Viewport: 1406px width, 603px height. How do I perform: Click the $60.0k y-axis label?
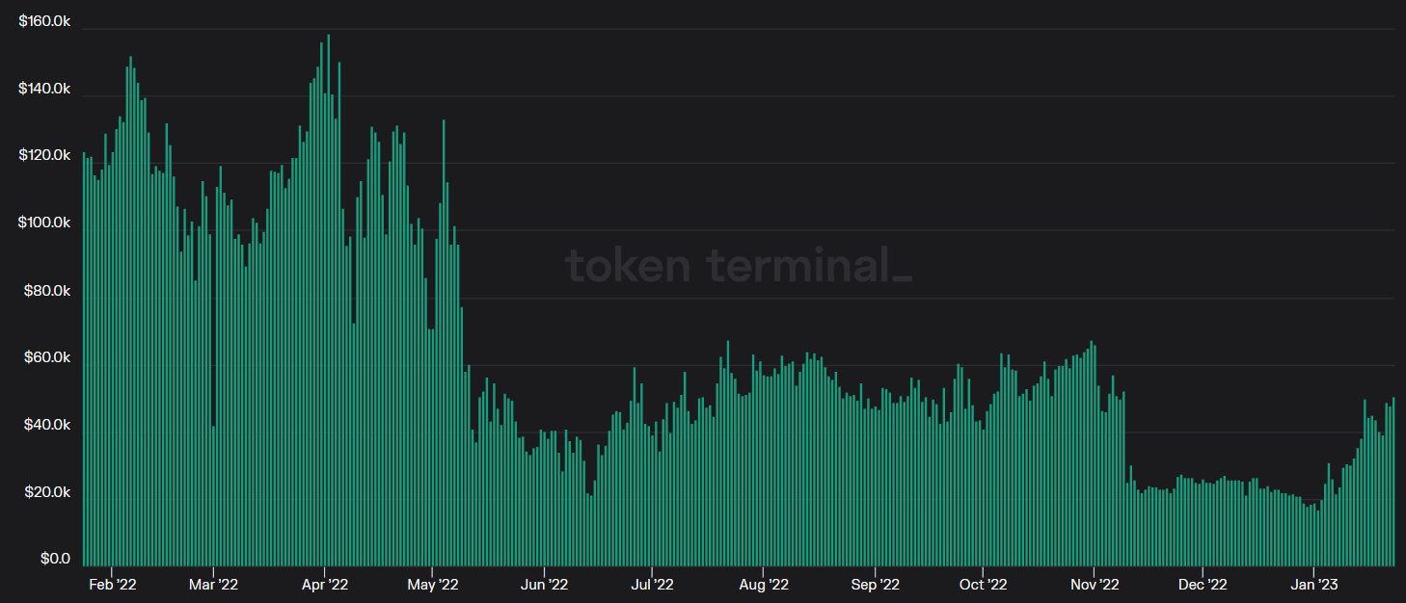(47, 357)
